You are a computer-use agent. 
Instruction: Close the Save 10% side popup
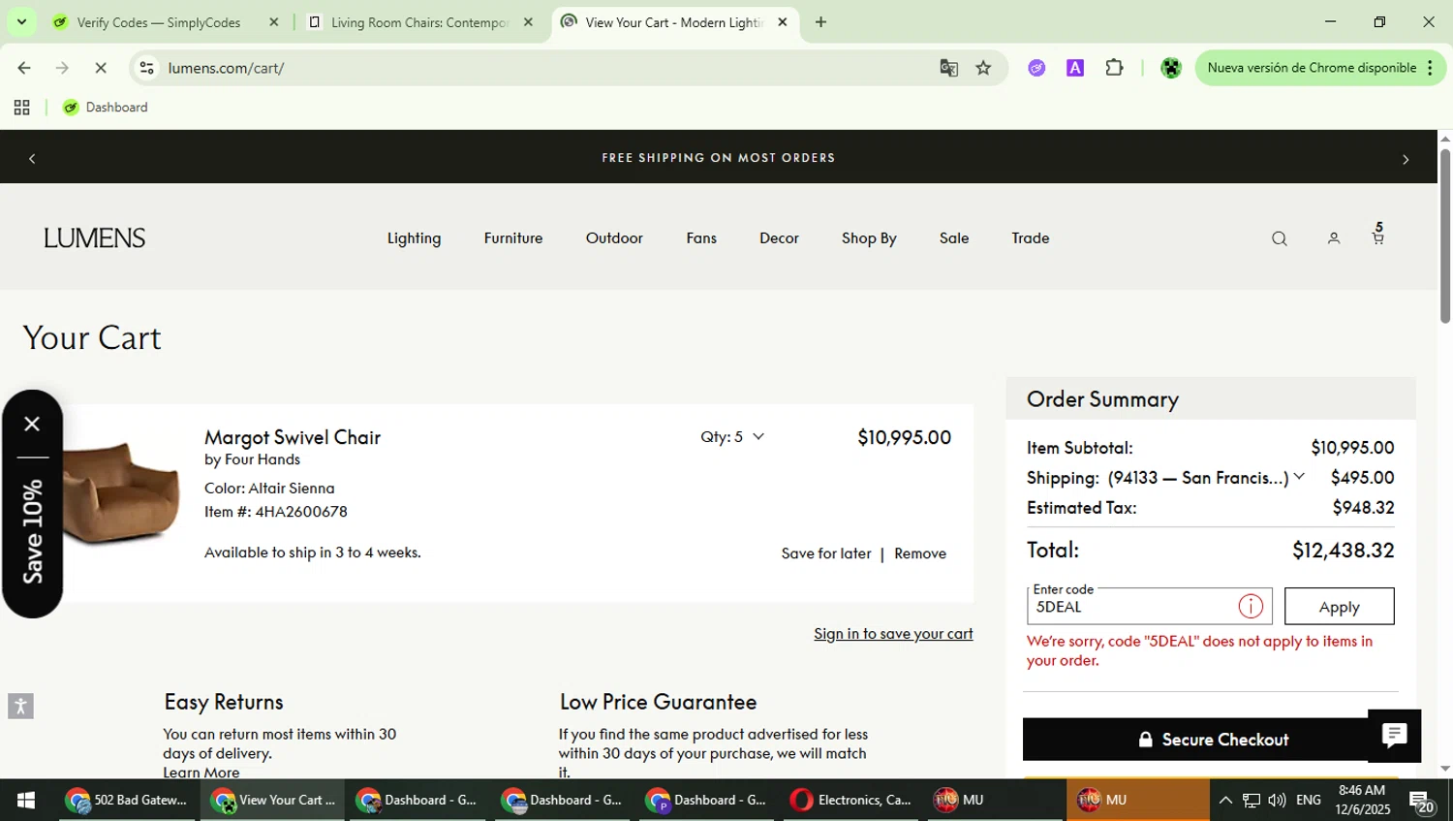coord(32,424)
